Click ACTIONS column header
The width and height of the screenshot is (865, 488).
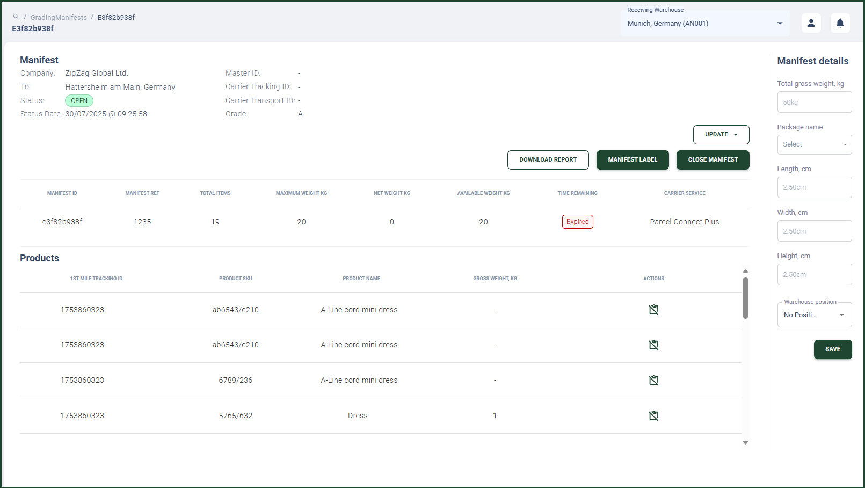(653, 279)
